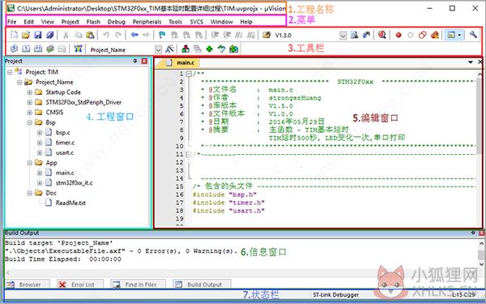Disable all breakpoints icon
The image size is (486, 304).
423,35
